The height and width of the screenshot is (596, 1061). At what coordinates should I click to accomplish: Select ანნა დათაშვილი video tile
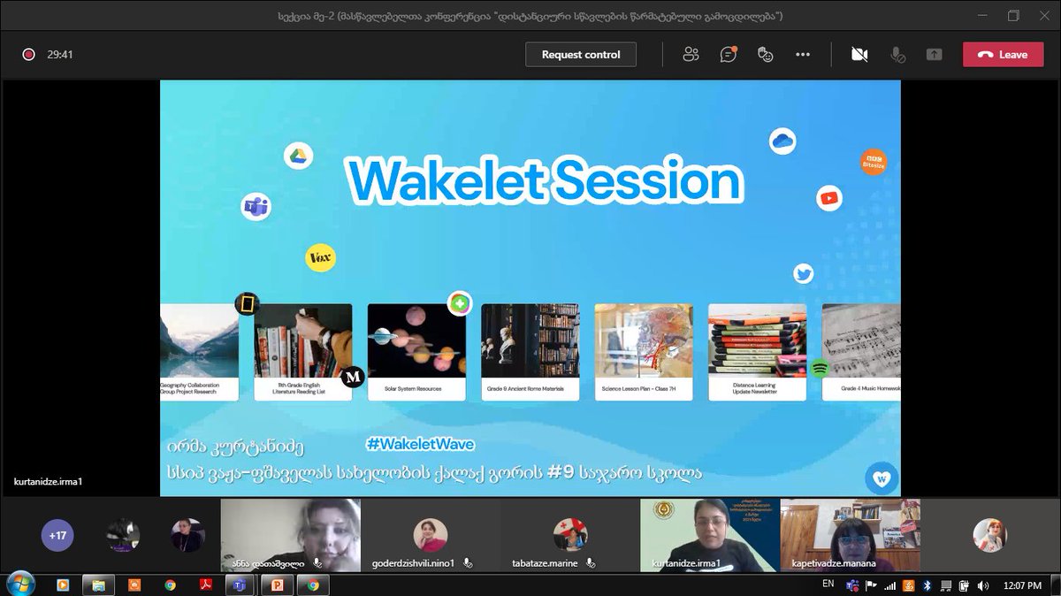pyautogui.click(x=290, y=536)
